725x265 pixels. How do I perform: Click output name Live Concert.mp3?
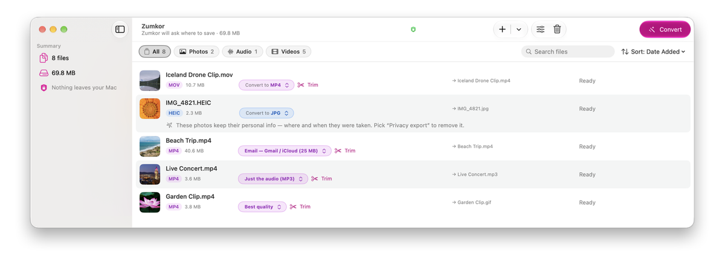click(x=477, y=175)
